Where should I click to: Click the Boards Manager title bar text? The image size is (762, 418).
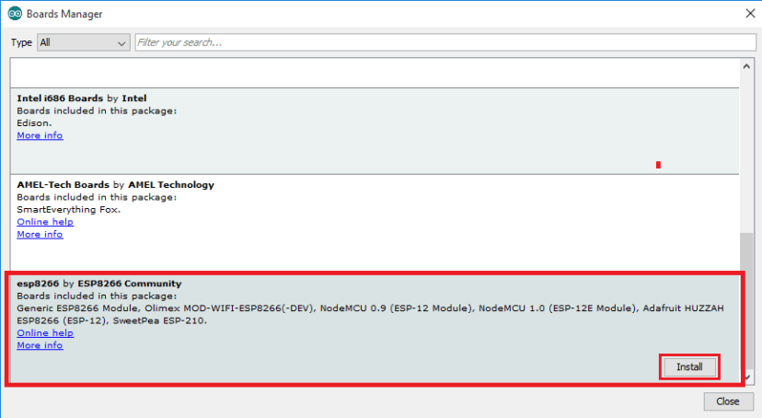click(x=64, y=14)
